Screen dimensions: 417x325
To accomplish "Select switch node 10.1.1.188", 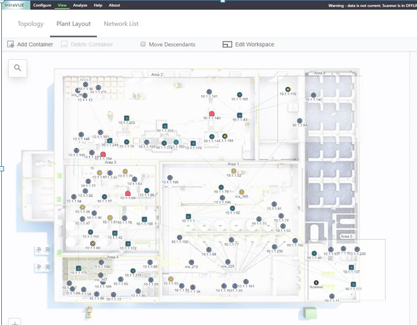I will pos(144,219).
